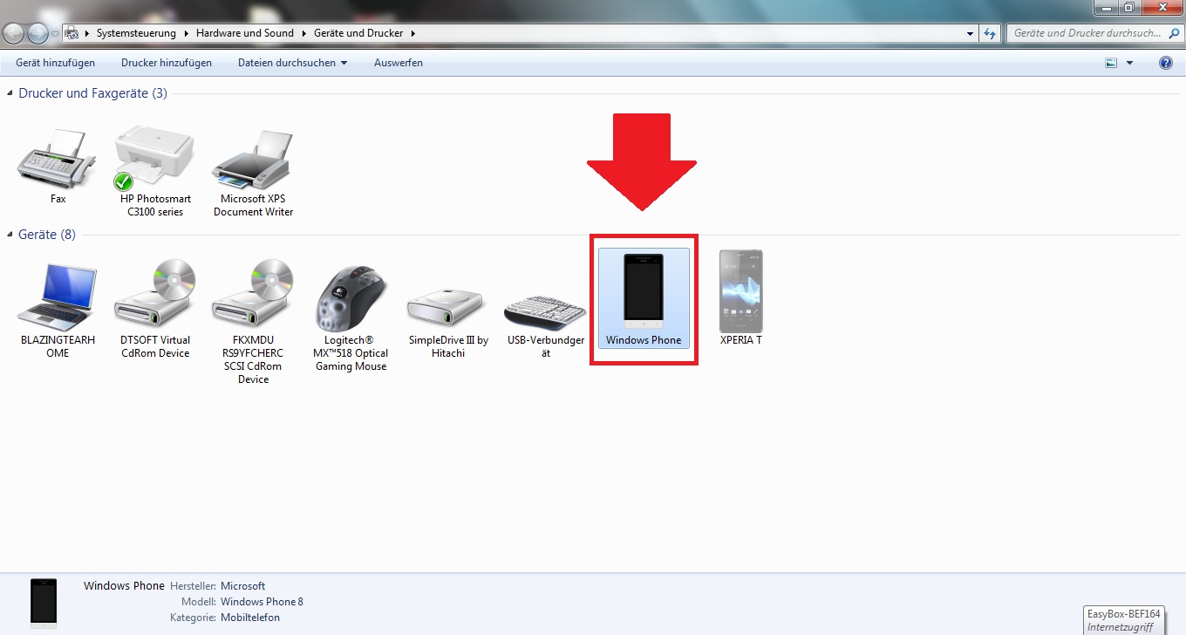
Task: Select SimpleDrive III by Hitachi drive
Action: (448, 308)
